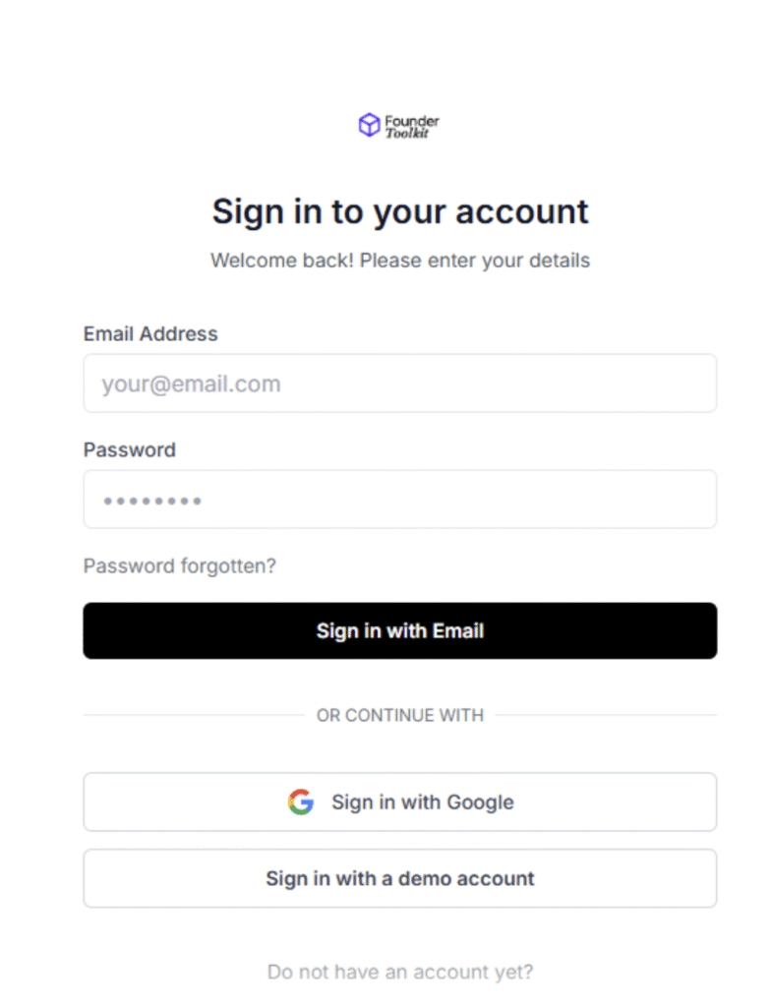Viewport: 771px width, 1007px height.
Task: Click the Founder Toolkit cube logo icon
Action: click(369, 125)
